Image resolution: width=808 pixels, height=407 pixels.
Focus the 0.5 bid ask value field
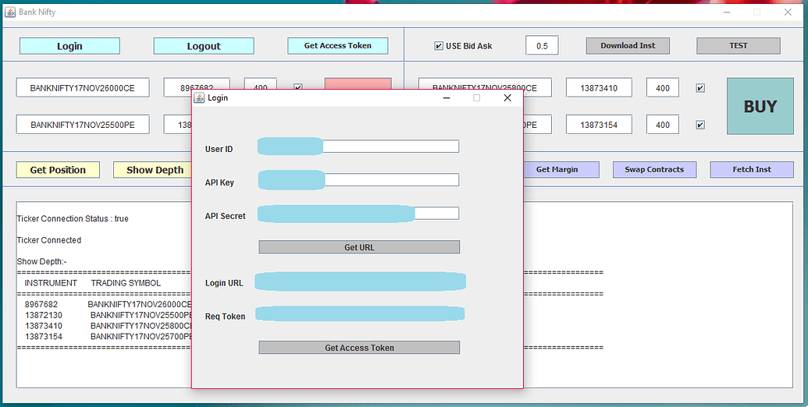[x=542, y=46]
